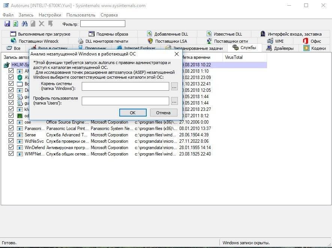Click the ose service icon

click(x=20, y=122)
